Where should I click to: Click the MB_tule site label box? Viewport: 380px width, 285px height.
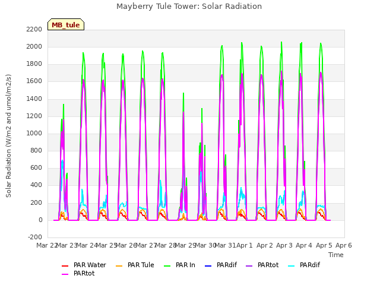pos(66,24)
